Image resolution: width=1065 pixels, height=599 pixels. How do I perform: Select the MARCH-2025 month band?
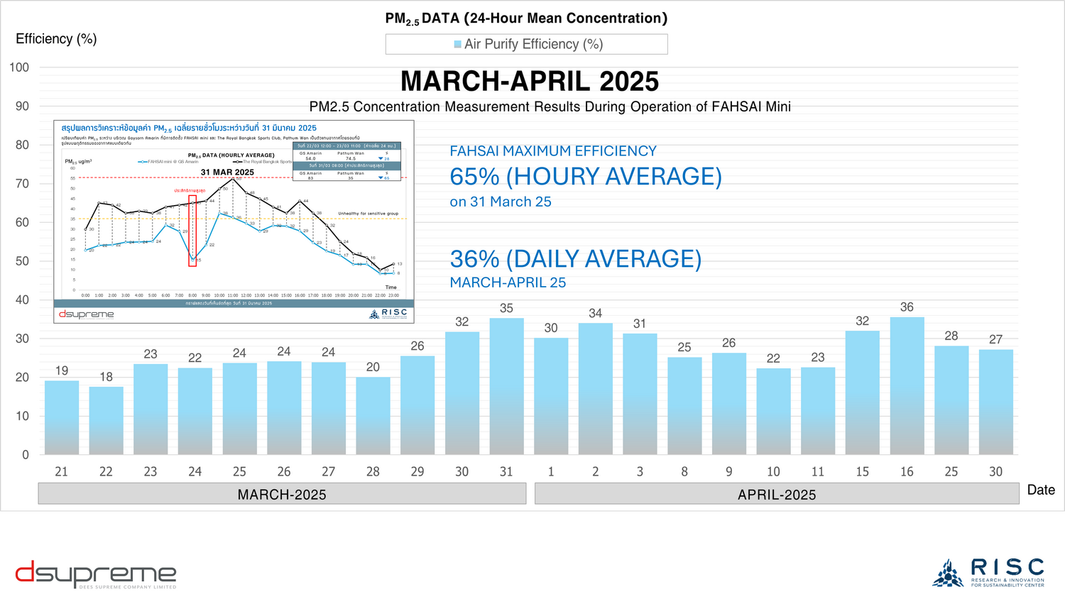(x=282, y=494)
